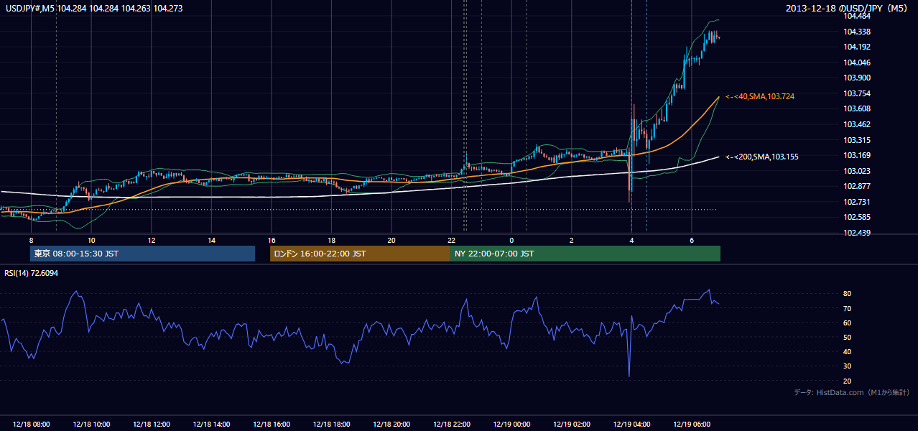918x431 pixels.
Task: Click the 12/19 02:00 date label
Action: click(x=571, y=425)
